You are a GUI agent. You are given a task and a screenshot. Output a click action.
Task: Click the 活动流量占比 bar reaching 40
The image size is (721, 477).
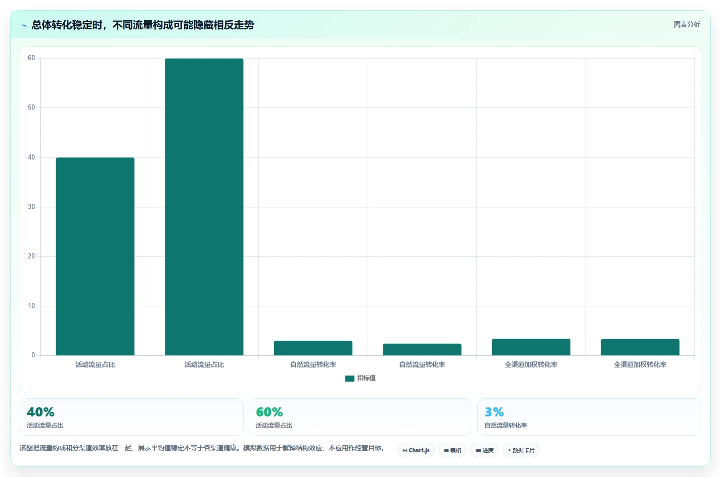tap(95, 256)
